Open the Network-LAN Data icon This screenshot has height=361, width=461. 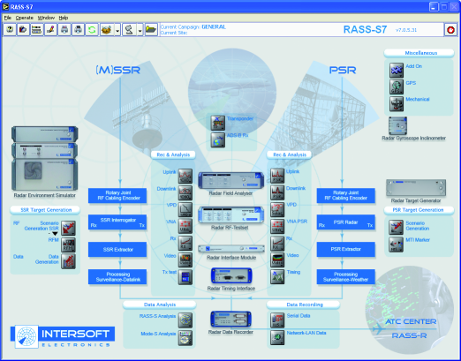(277, 337)
